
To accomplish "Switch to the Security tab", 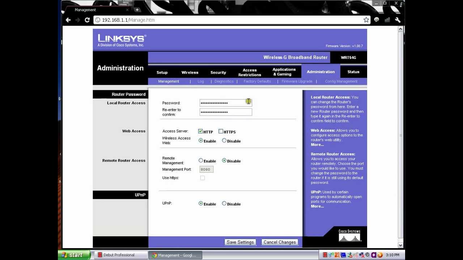I will [218, 72].
